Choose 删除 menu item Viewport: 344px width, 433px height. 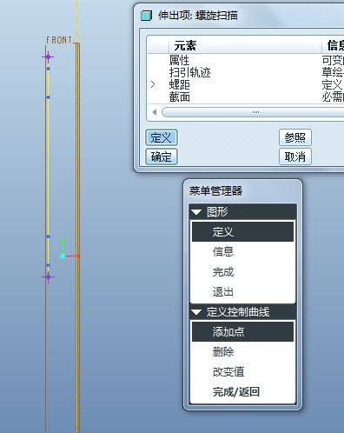[x=242, y=352]
